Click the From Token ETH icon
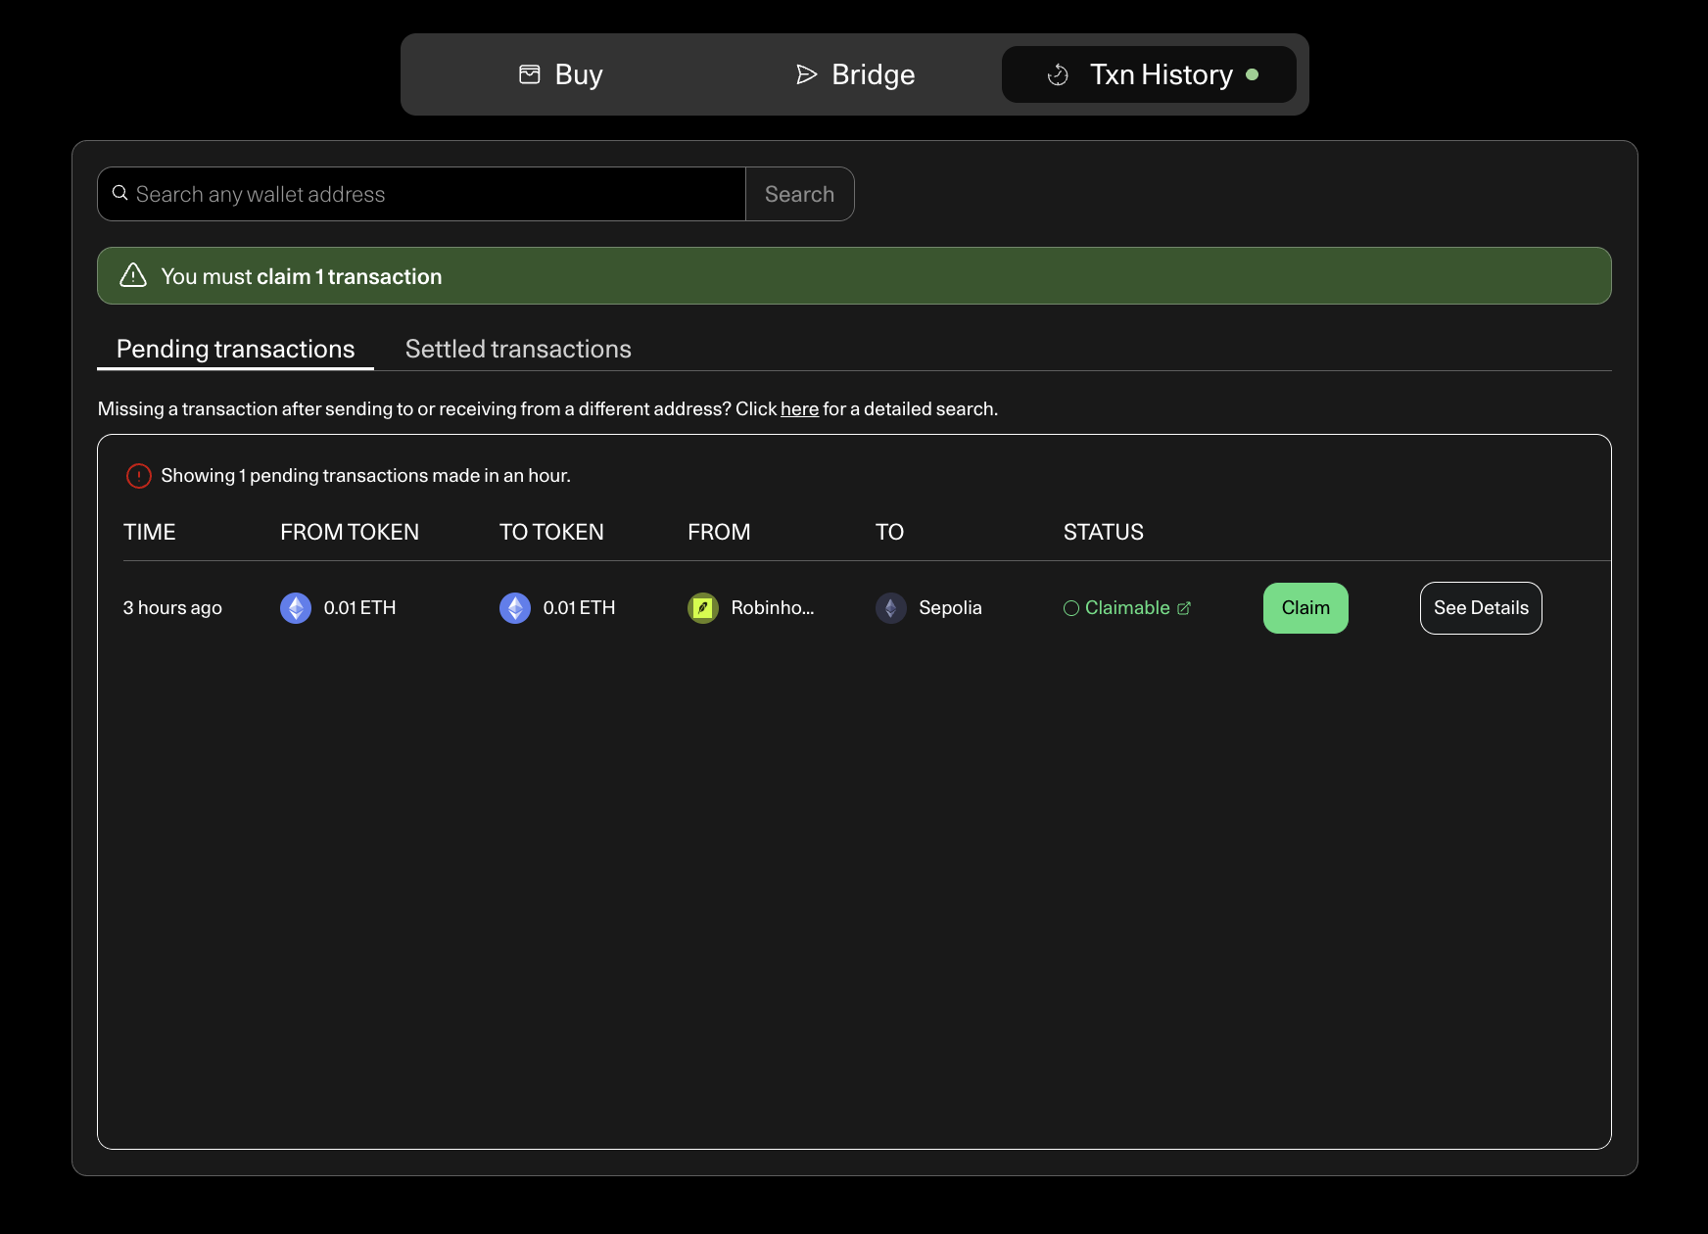 click(x=296, y=608)
